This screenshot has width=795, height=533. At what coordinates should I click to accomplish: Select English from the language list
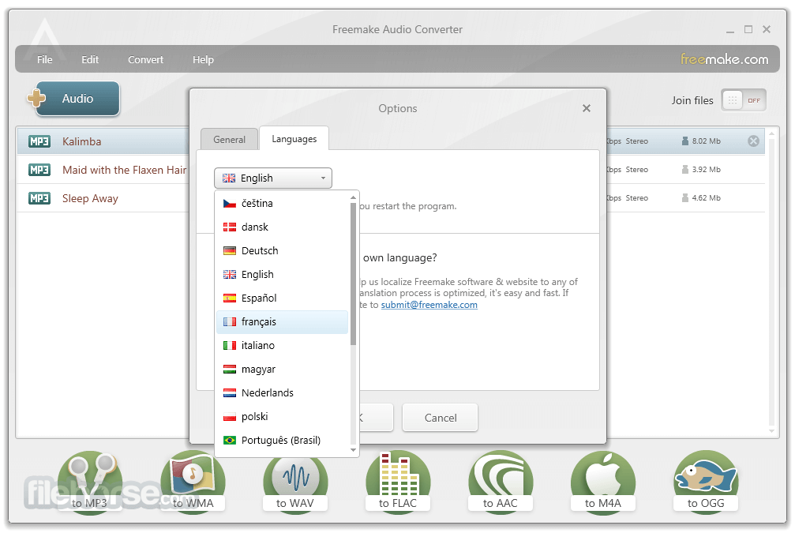click(x=283, y=274)
